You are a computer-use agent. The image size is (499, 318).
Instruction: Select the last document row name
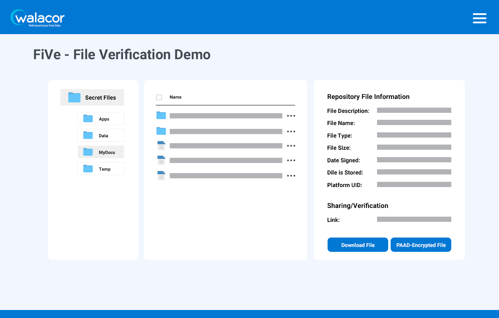coord(226,176)
